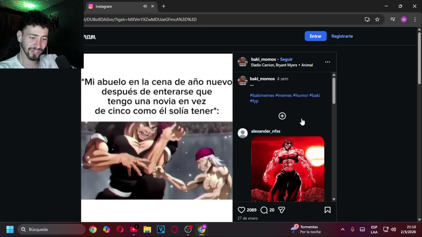Save the post with the bookmark icon
This screenshot has width=422, height=237.
tap(327, 210)
